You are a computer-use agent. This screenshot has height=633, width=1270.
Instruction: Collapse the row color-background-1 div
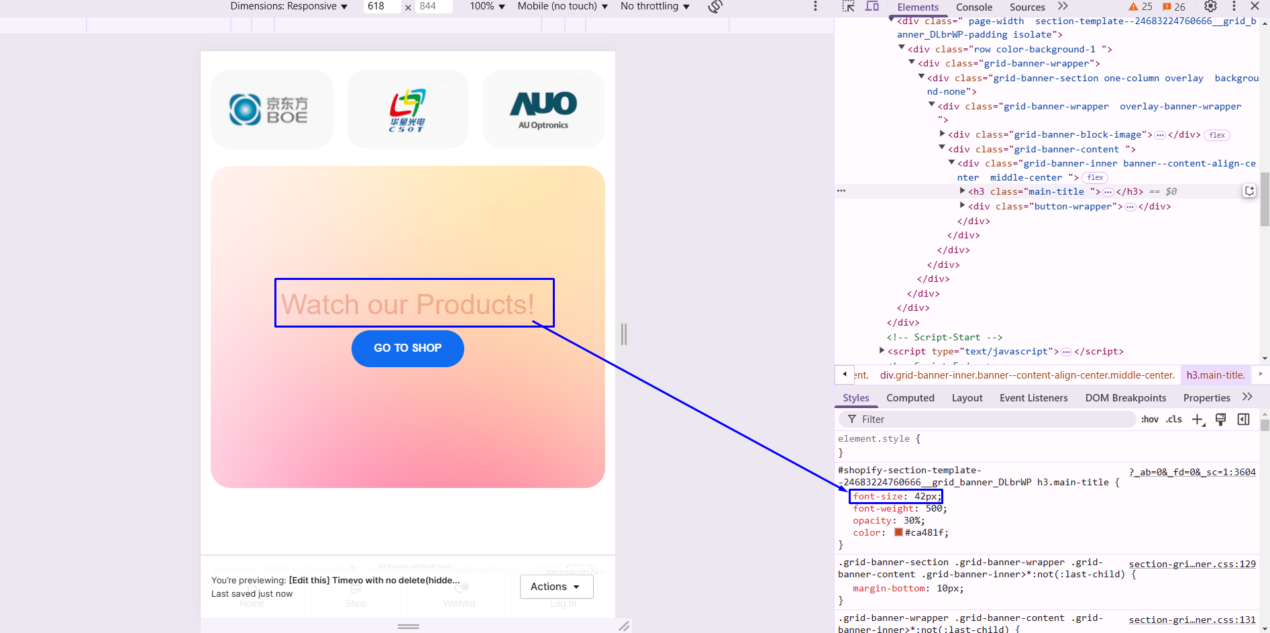point(902,48)
